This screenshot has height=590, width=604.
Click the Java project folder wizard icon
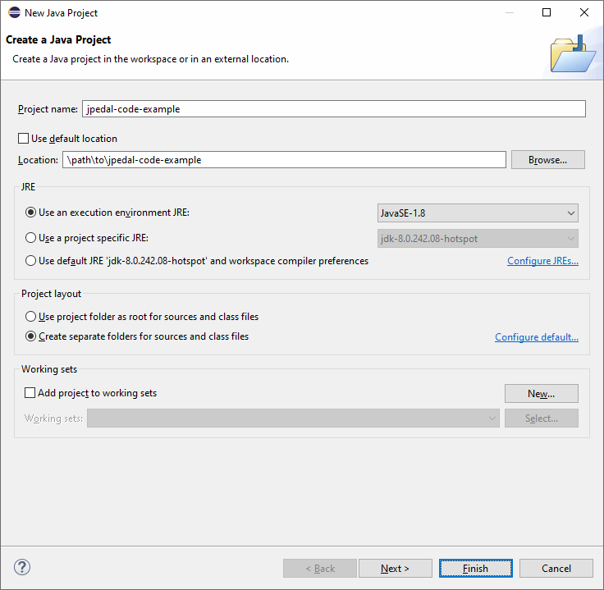(x=572, y=55)
